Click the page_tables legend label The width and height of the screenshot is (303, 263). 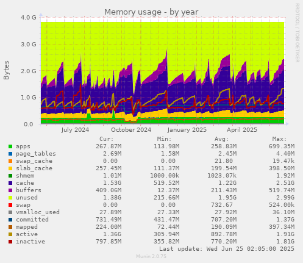pyautogui.click(x=36, y=154)
